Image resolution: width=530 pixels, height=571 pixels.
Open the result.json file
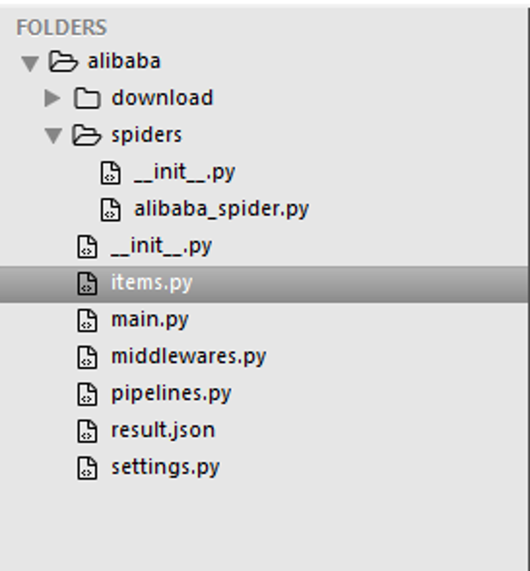163,430
